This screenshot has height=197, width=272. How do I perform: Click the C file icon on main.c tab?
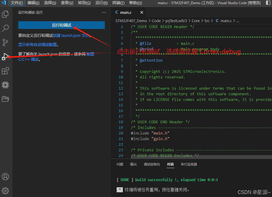(x=117, y=12)
